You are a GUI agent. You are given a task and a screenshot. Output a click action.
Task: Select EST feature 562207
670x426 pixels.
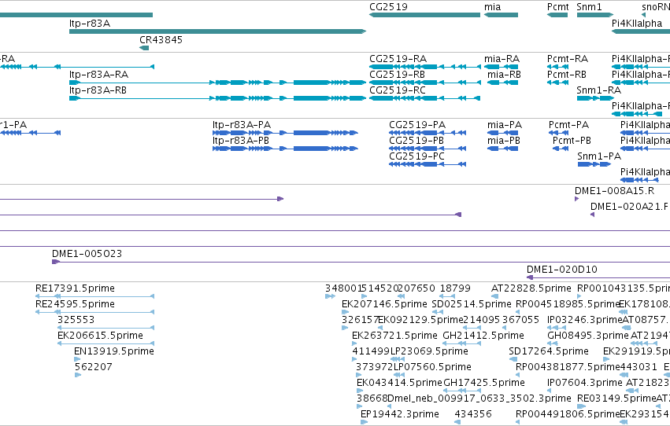tap(78, 375)
